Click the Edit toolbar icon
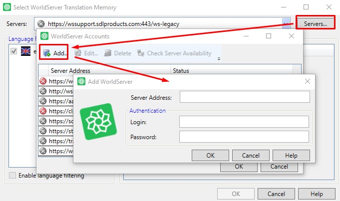The height and width of the screenshot is (201, 340). [x=78, y=53]
